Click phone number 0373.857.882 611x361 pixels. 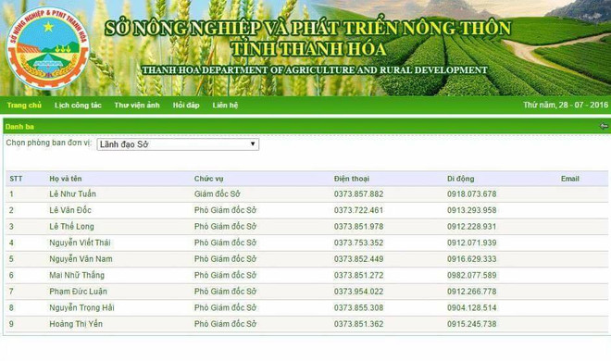coord(358,194)
